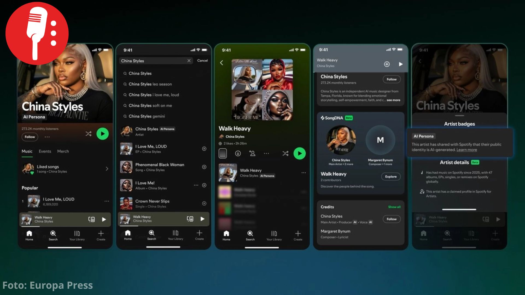Viewport: 525px width, 295px height.
Task: Open the Walk Heavy playlist cover collage
Action: point(262,90)
